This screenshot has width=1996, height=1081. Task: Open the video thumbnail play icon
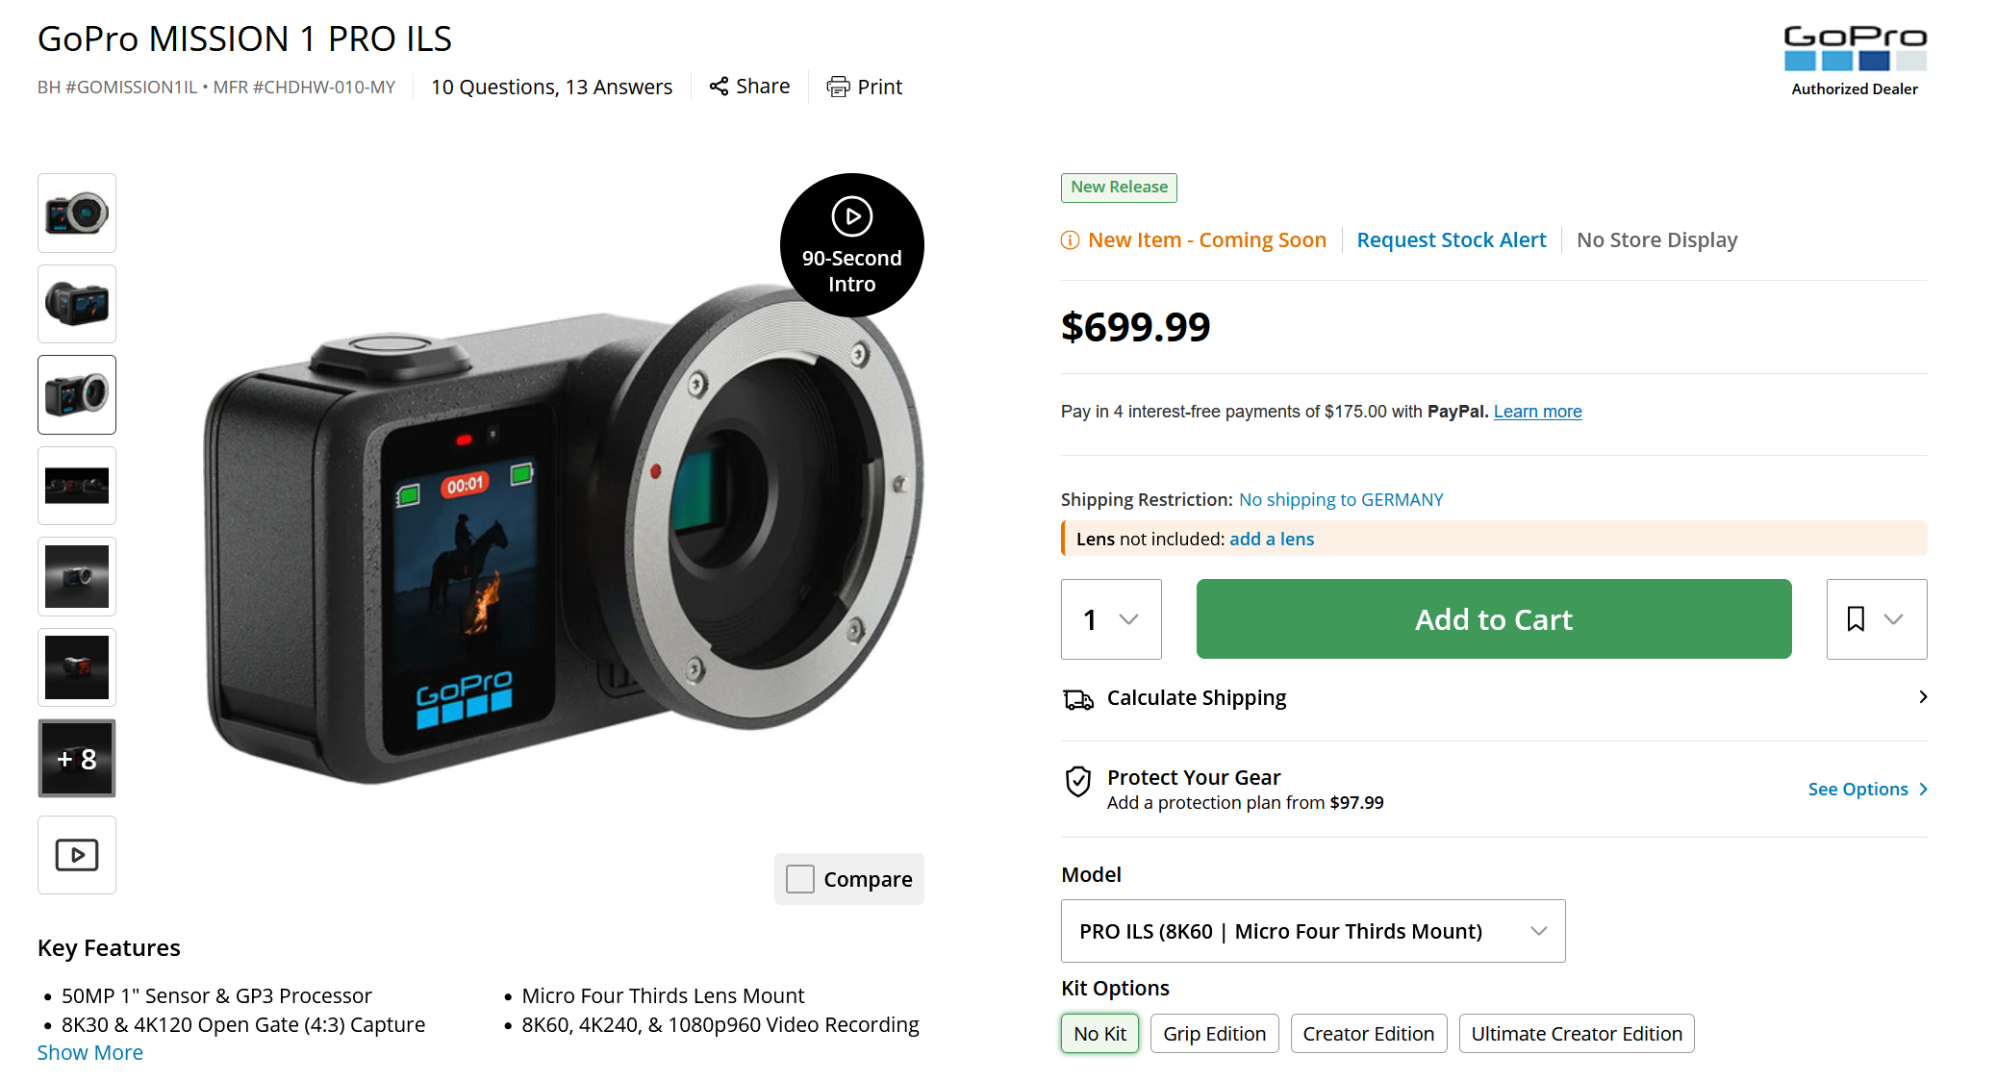(77, 855)
